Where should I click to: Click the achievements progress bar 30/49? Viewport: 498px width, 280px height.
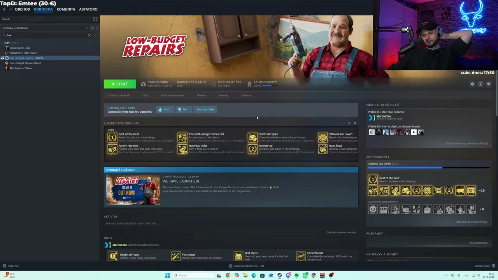(x=429, y=168)
